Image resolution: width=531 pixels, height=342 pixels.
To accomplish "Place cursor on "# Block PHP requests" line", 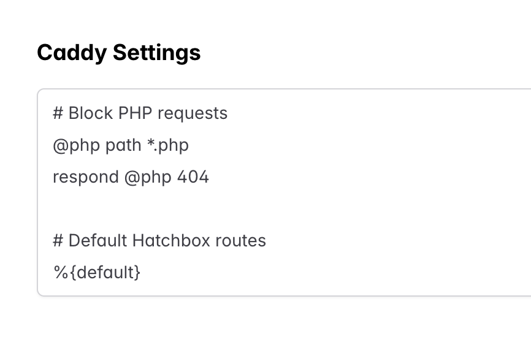I will click(x=140, y=113).
